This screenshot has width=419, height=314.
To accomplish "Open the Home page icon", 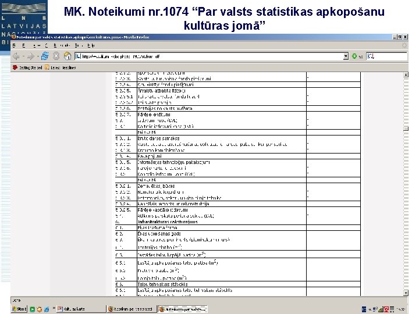I will click(68, 56).
